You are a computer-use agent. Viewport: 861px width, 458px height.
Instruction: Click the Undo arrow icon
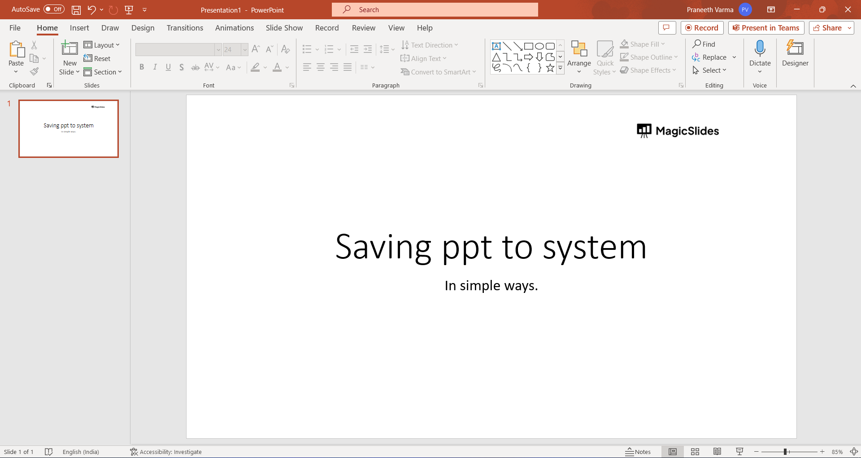pos(91,10)
